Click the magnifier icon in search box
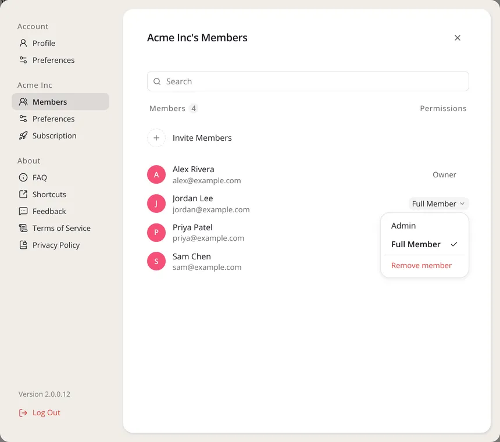The height and width of the screenshot is (442, 500). [157, 81]
